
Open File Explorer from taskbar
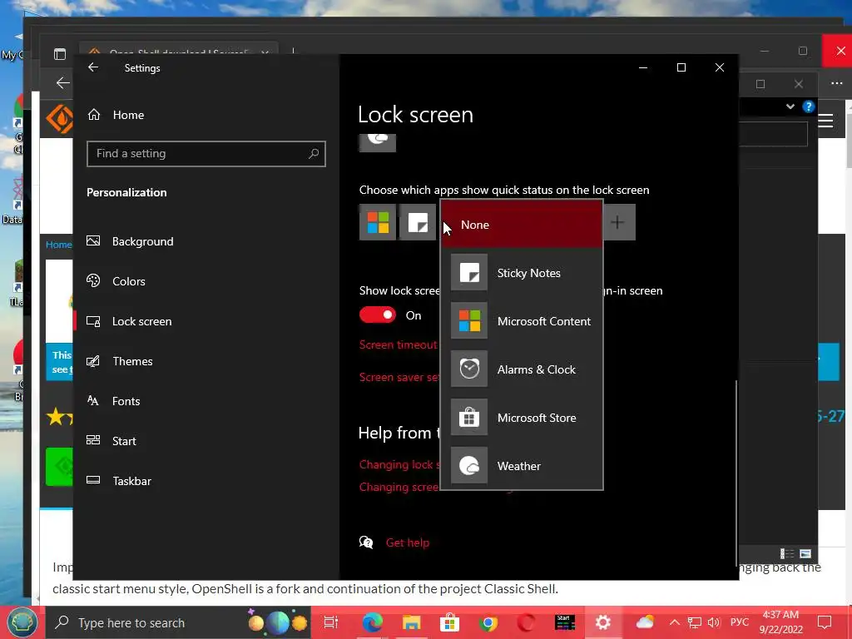point(411,622)
